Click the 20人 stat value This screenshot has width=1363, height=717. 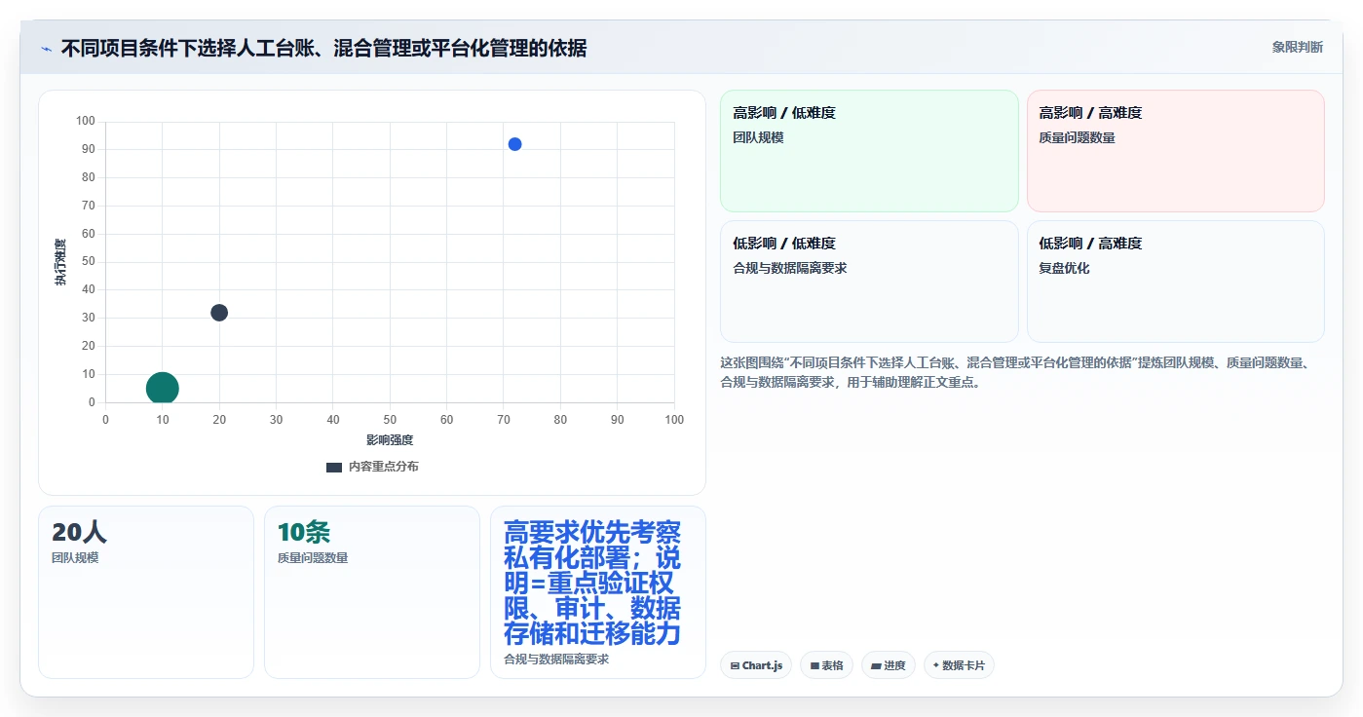tap(79, 532)
